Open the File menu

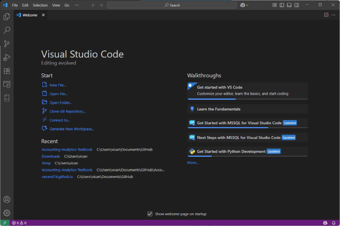coord(15,5)
